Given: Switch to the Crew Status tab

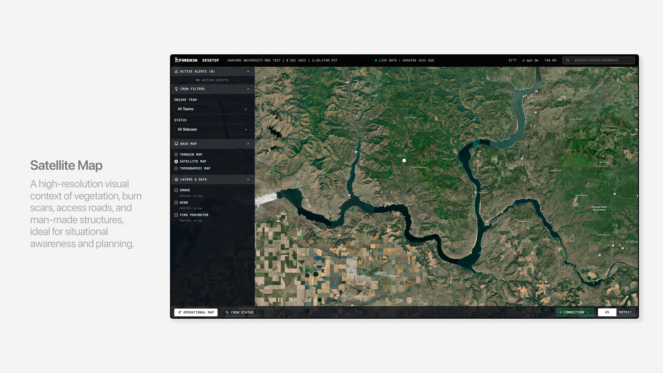Looking at the screenshot, I should tap(239, 312).
